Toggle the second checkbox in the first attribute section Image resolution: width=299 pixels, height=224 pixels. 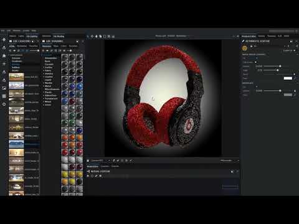255,62
